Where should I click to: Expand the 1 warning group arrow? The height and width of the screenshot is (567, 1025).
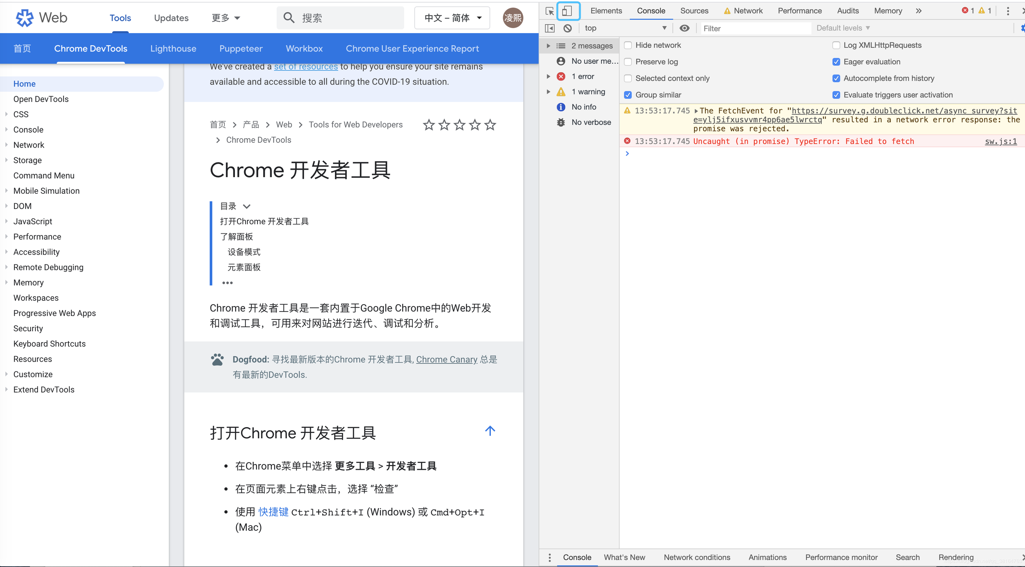[x=548, y=92]
